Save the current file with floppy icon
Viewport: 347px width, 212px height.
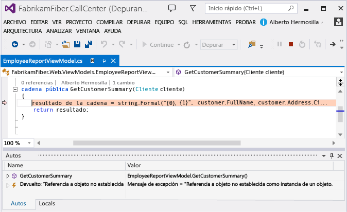point(77,44)
